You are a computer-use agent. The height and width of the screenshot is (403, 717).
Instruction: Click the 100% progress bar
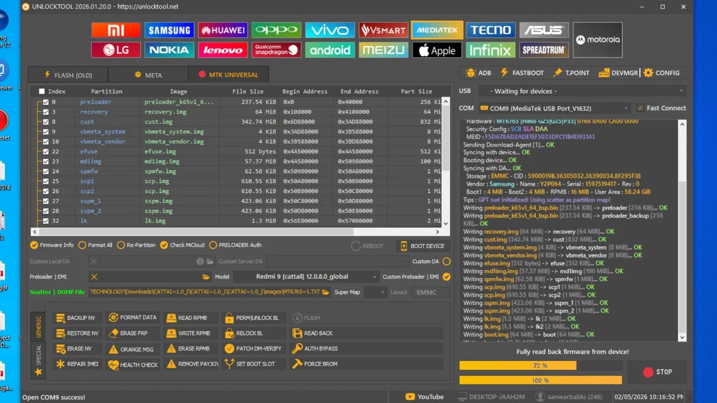(541, 380)
